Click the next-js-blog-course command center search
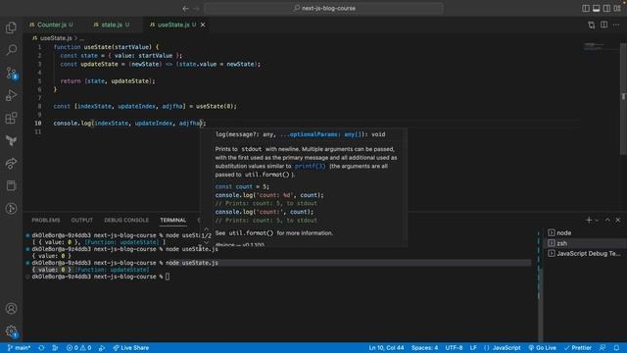Screen dimensions: 627x353 point(324,8)
